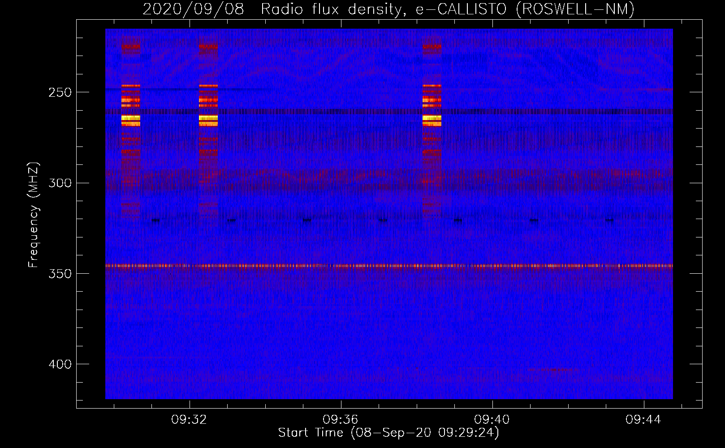This screenshot has width=725, height=448.
Task: Click the 09:44 time tick label
Action: click(643, 419)
